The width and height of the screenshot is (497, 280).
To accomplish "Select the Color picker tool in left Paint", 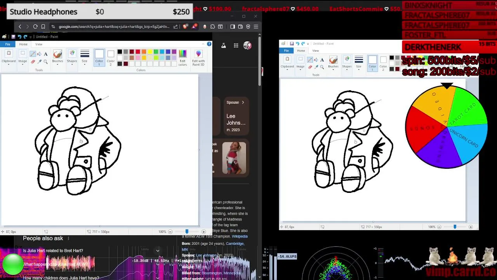I will (x=39, y=61).
